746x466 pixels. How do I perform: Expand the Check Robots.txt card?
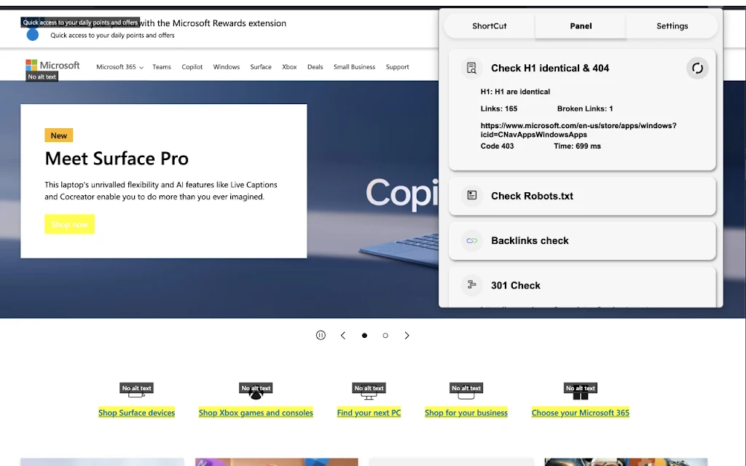(582, 196)
